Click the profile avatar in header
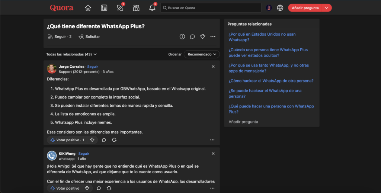 coord(269,8)
